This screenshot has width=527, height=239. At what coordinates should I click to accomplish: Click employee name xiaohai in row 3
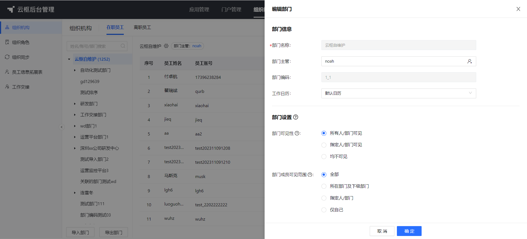(171, 105)
